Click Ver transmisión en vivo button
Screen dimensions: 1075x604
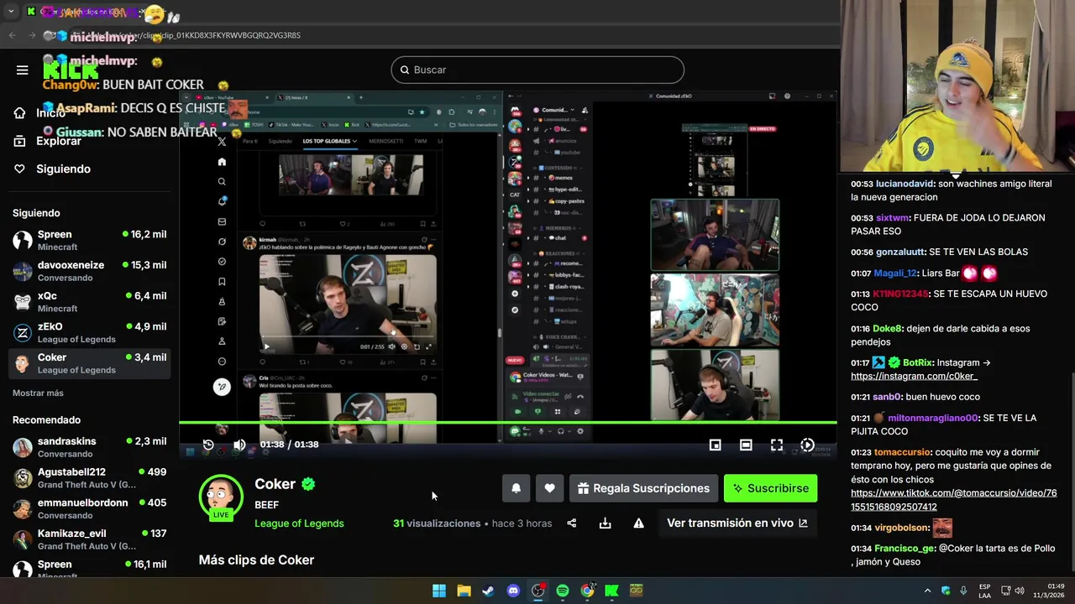point(737,523)
